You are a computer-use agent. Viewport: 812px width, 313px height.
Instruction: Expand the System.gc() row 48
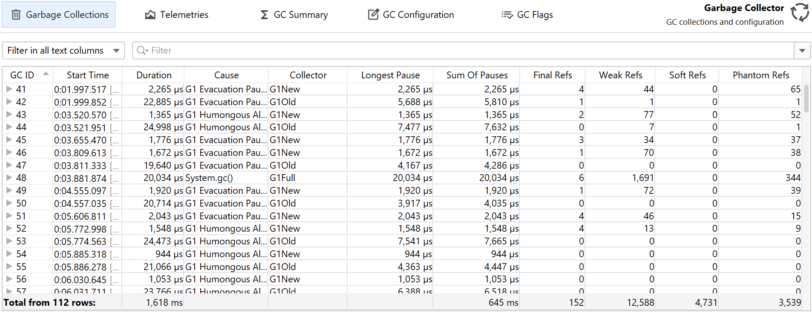tap(9, 178)
